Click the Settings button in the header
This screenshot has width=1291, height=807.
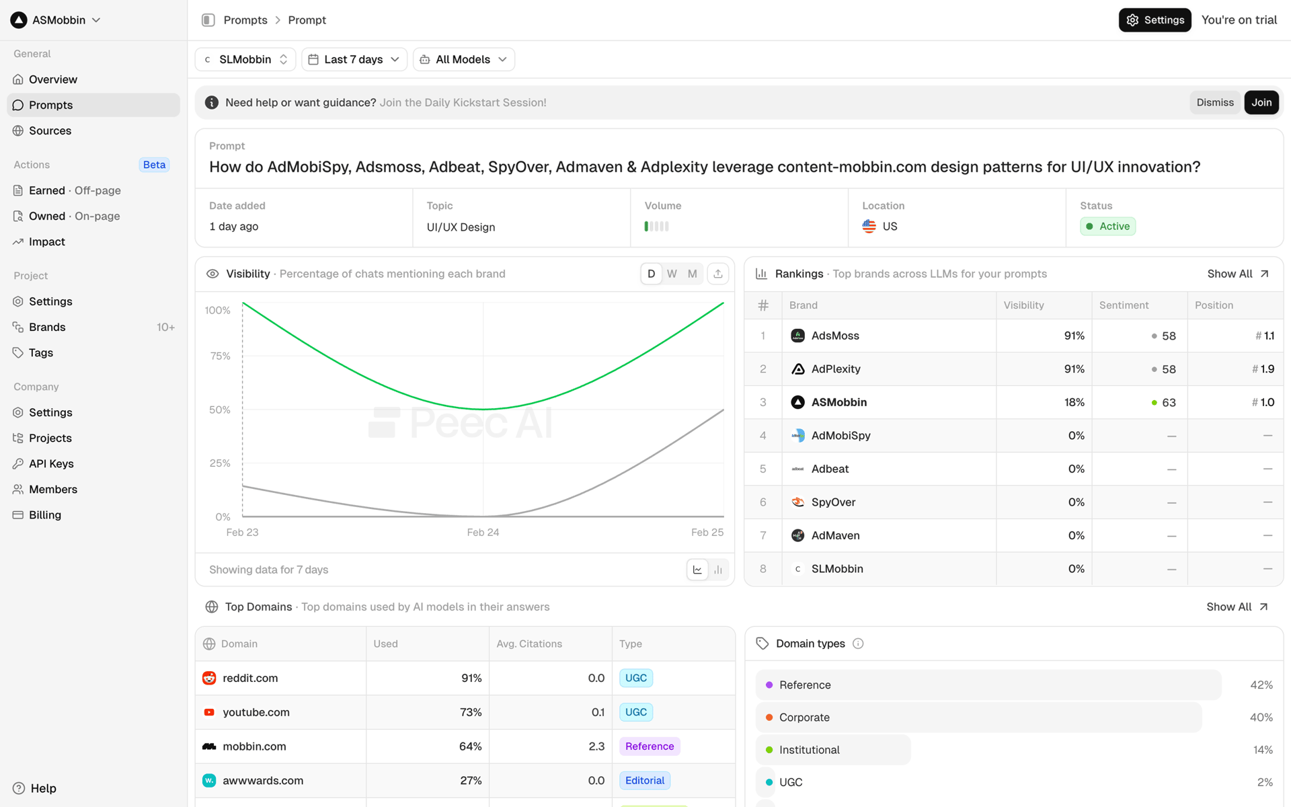(x=1155, y=20)
